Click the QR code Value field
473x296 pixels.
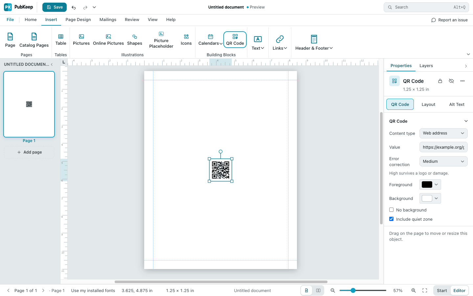click(x=443, y=147)
